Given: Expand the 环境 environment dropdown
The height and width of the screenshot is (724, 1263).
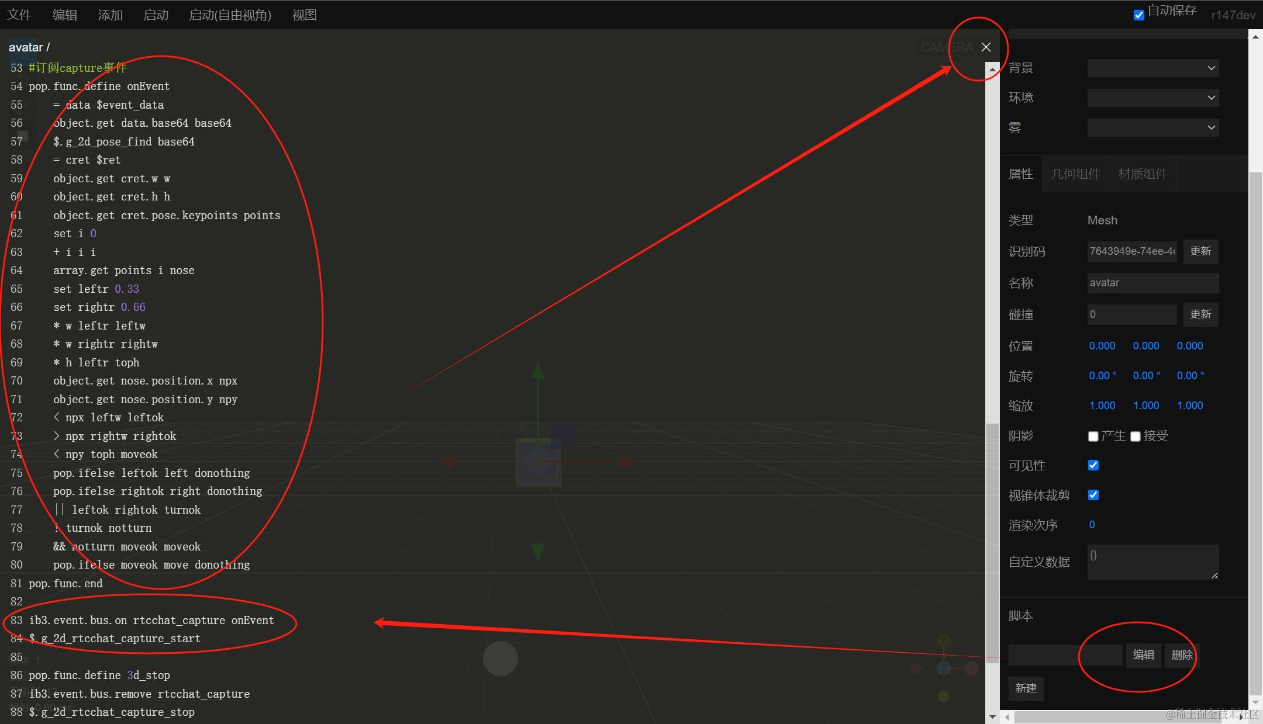Looking at the screenshot, I should 1152,98.
